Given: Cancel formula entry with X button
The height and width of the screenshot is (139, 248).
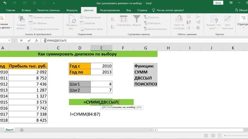Looking at the screenshot, I should click(21, 41).
